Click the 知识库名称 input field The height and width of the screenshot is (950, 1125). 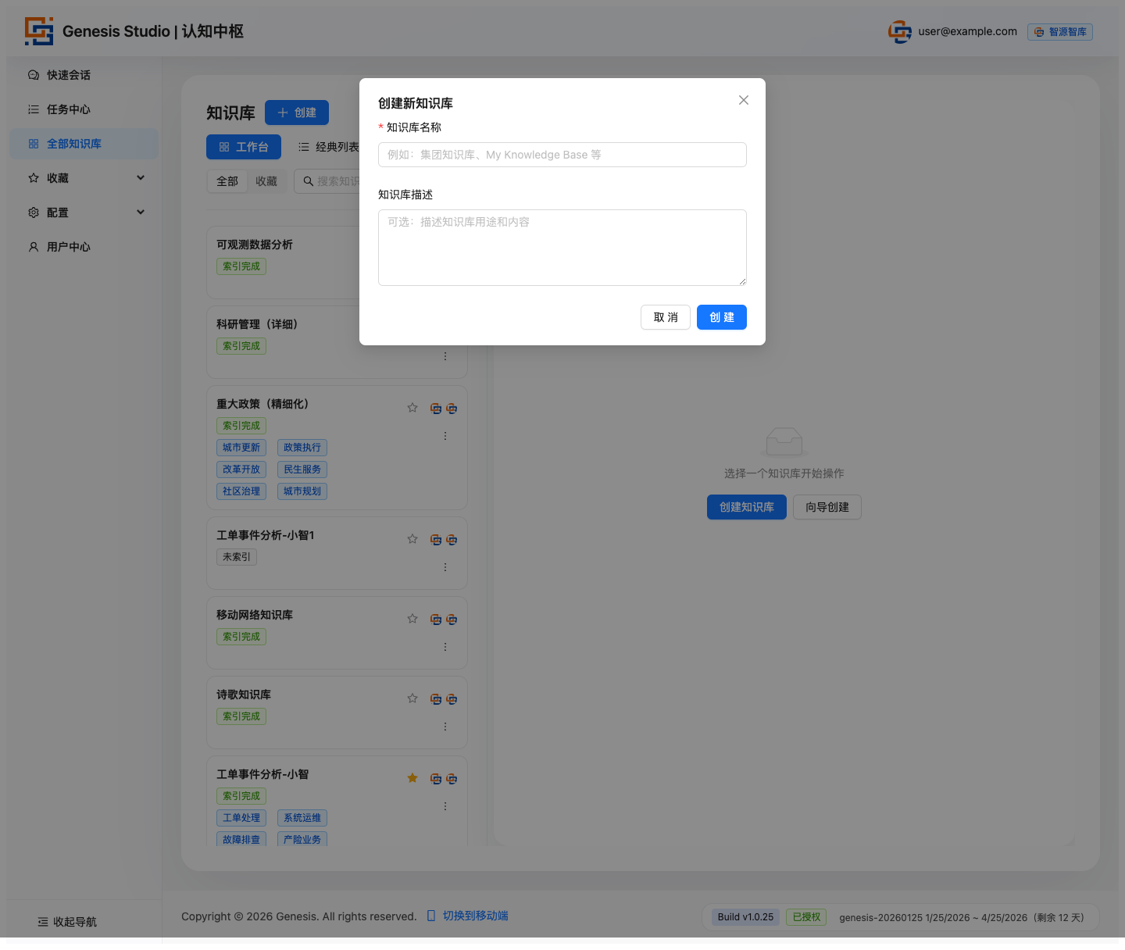tap(562, 155)
